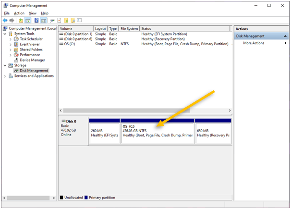Open the File menu
Screen dimensions: 291x210
7,13
